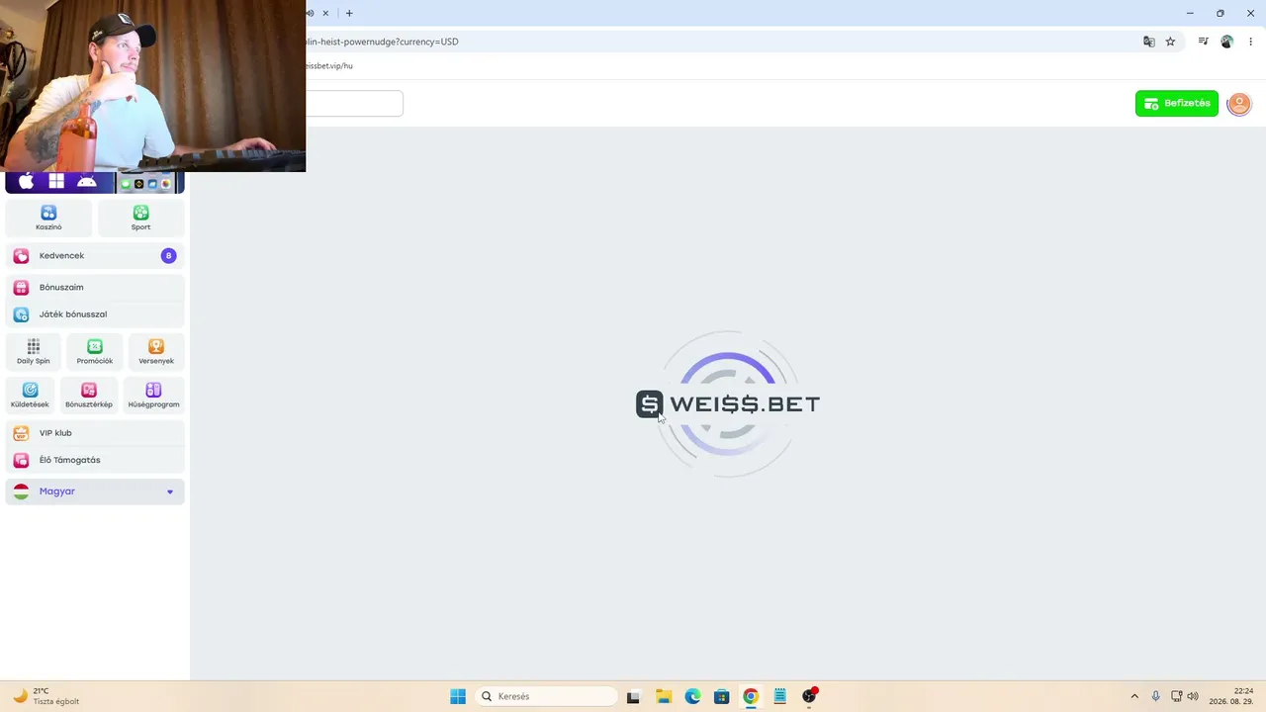This screenshot has height=712, width=1266.
Task: Click the Chrome profile picture icon
Action: coord(1227,42)
